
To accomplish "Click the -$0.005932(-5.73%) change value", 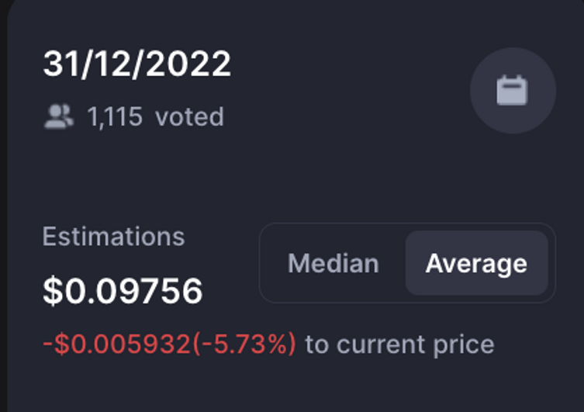I will coord(170,344).
